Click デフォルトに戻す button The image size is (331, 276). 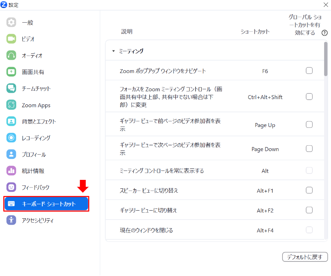(305, 257)
